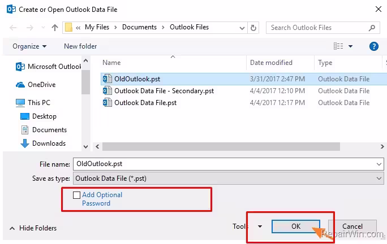Click the search magnifier icon
Screen dimensions: 387x244
click(372, 27)
